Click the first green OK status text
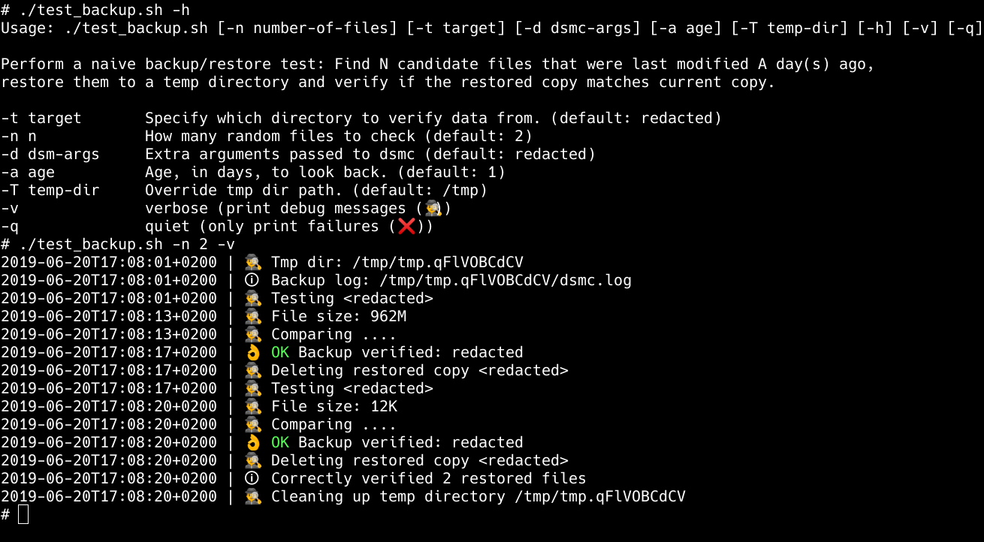The width and height of the screenshot is (984, 542). pyautogui.click(x=280, y=352)
